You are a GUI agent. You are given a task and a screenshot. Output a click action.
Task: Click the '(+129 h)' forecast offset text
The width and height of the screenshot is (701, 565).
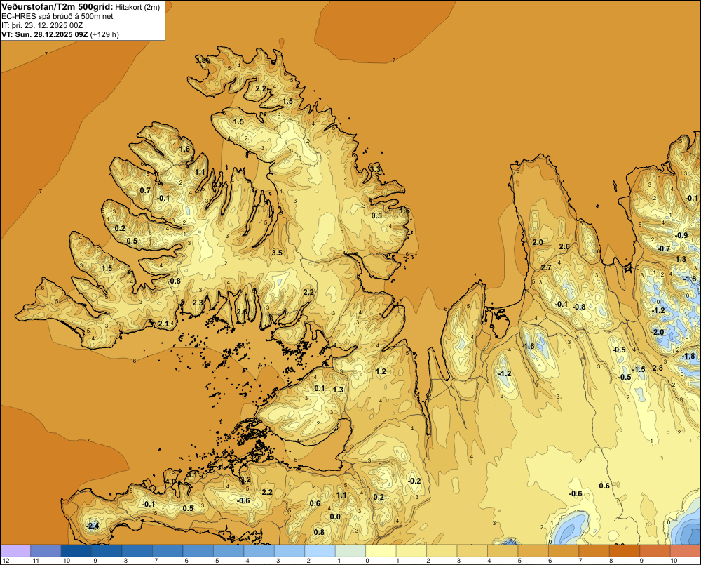104,34
